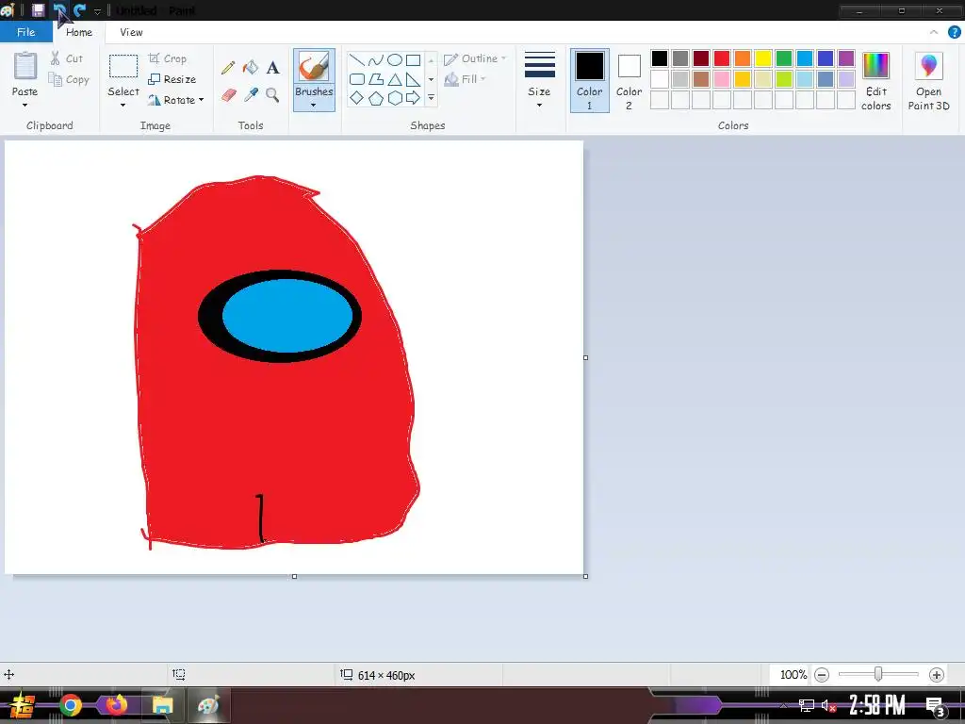The image size is (965, 724).
Task: Open Firefox from the taskbar
Action: tap(116, 705)
